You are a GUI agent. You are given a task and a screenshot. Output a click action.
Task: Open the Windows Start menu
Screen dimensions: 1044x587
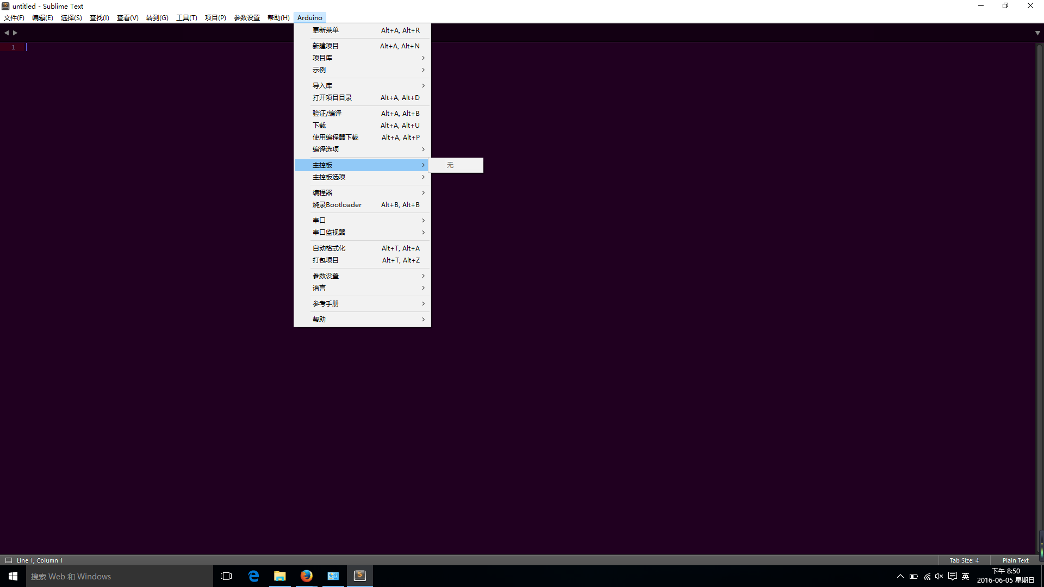[x=13, y=576]
